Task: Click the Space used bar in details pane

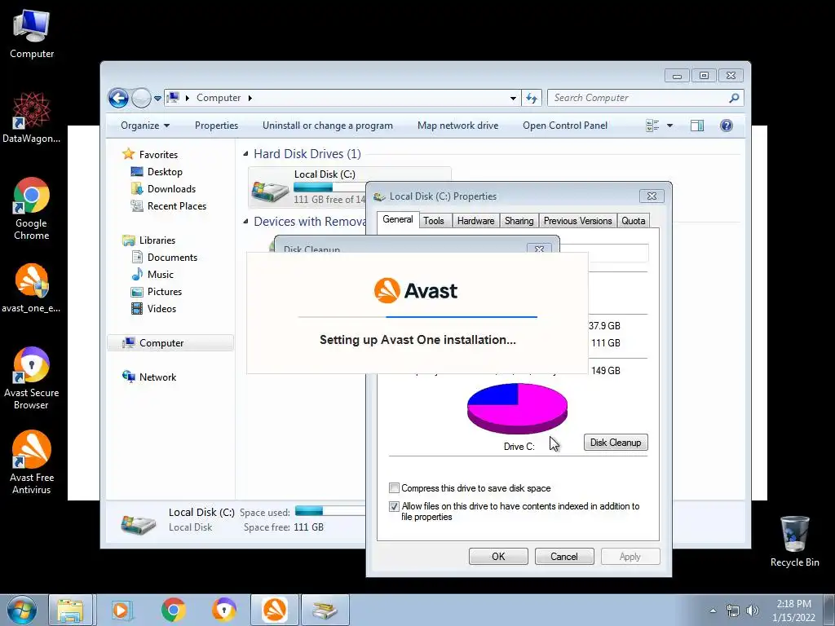Action: [330, 512]
